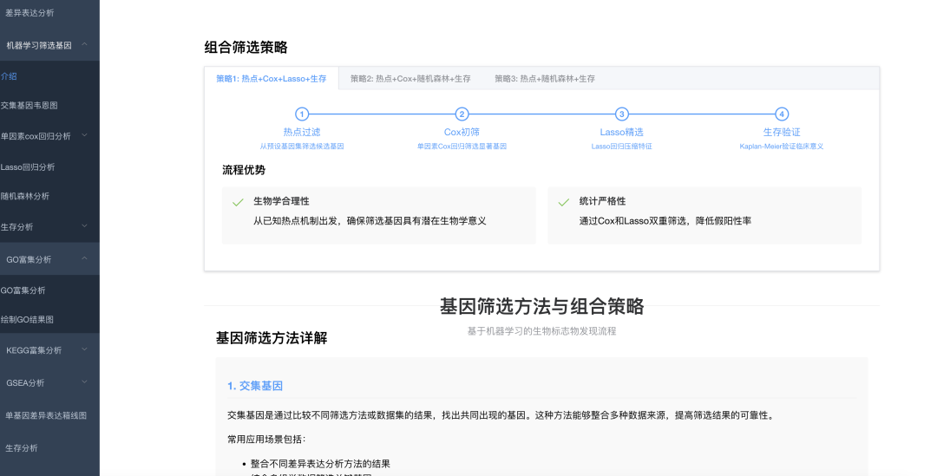Switch to 策略3: 热点+随机森林+生存 tab
The width and height of the screenshot is (937, 476).
coord(545,79)
